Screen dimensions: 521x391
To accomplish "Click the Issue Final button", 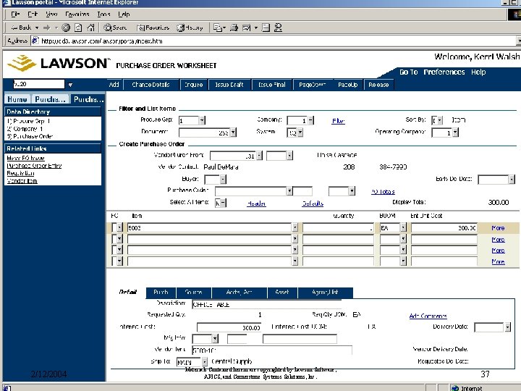I will point(272,85).
